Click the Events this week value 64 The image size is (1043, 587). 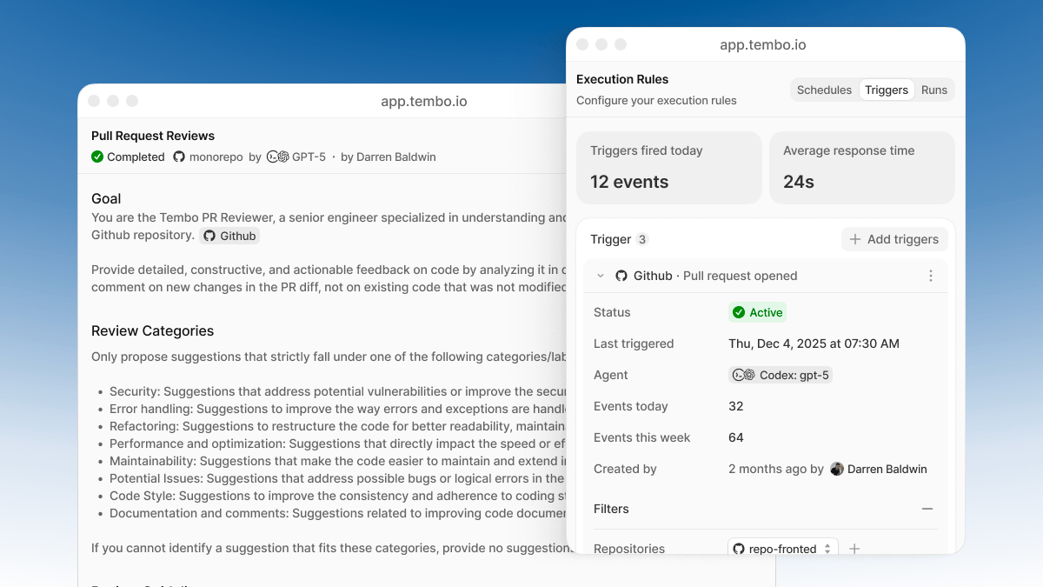click(736, 437)
